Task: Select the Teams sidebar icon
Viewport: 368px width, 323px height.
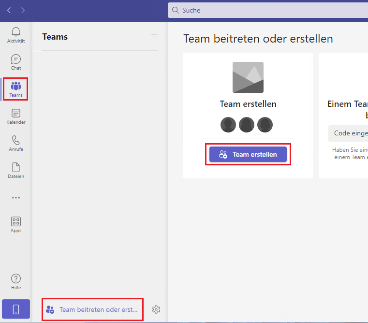Action: click(16, 89)
